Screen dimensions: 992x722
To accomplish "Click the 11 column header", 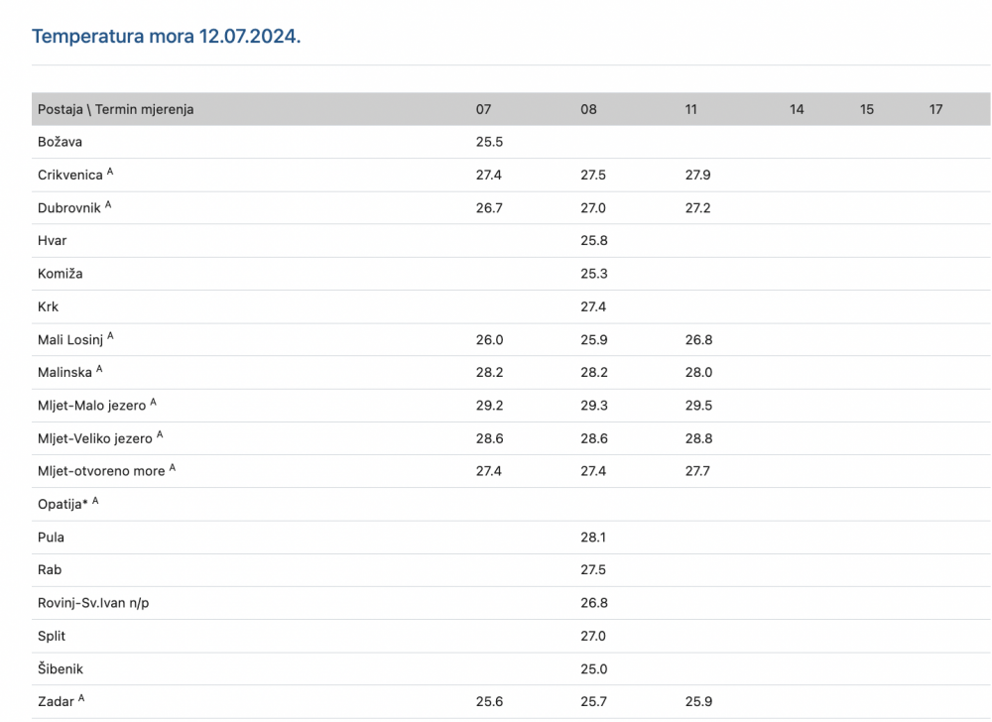I will click(x=690, y=109).
